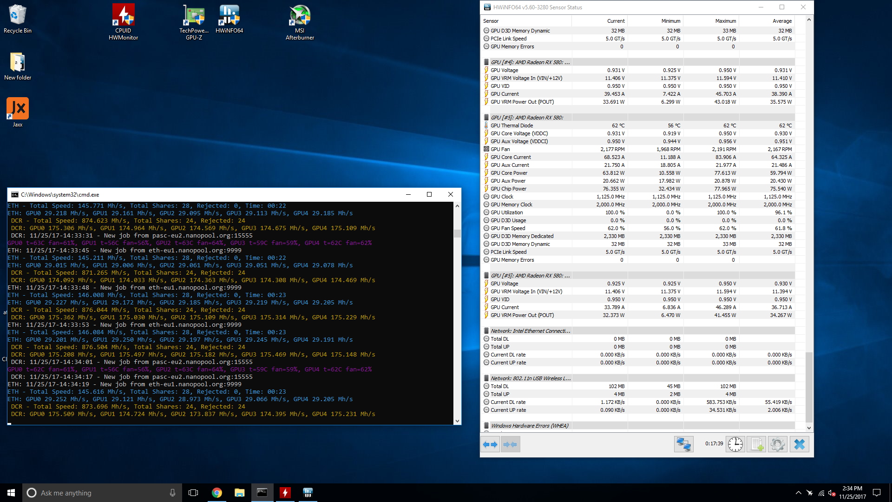Screen dimensions: 892x502
Task: Start logging with the sheet-plus icon
Action: [756, 444]
